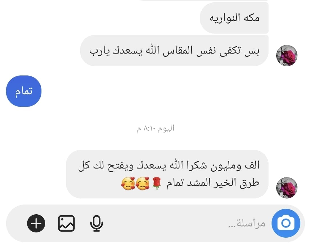Select the مكه النواريه message bubble
This screenshot has height=248, width=311.
pos(234,18)
